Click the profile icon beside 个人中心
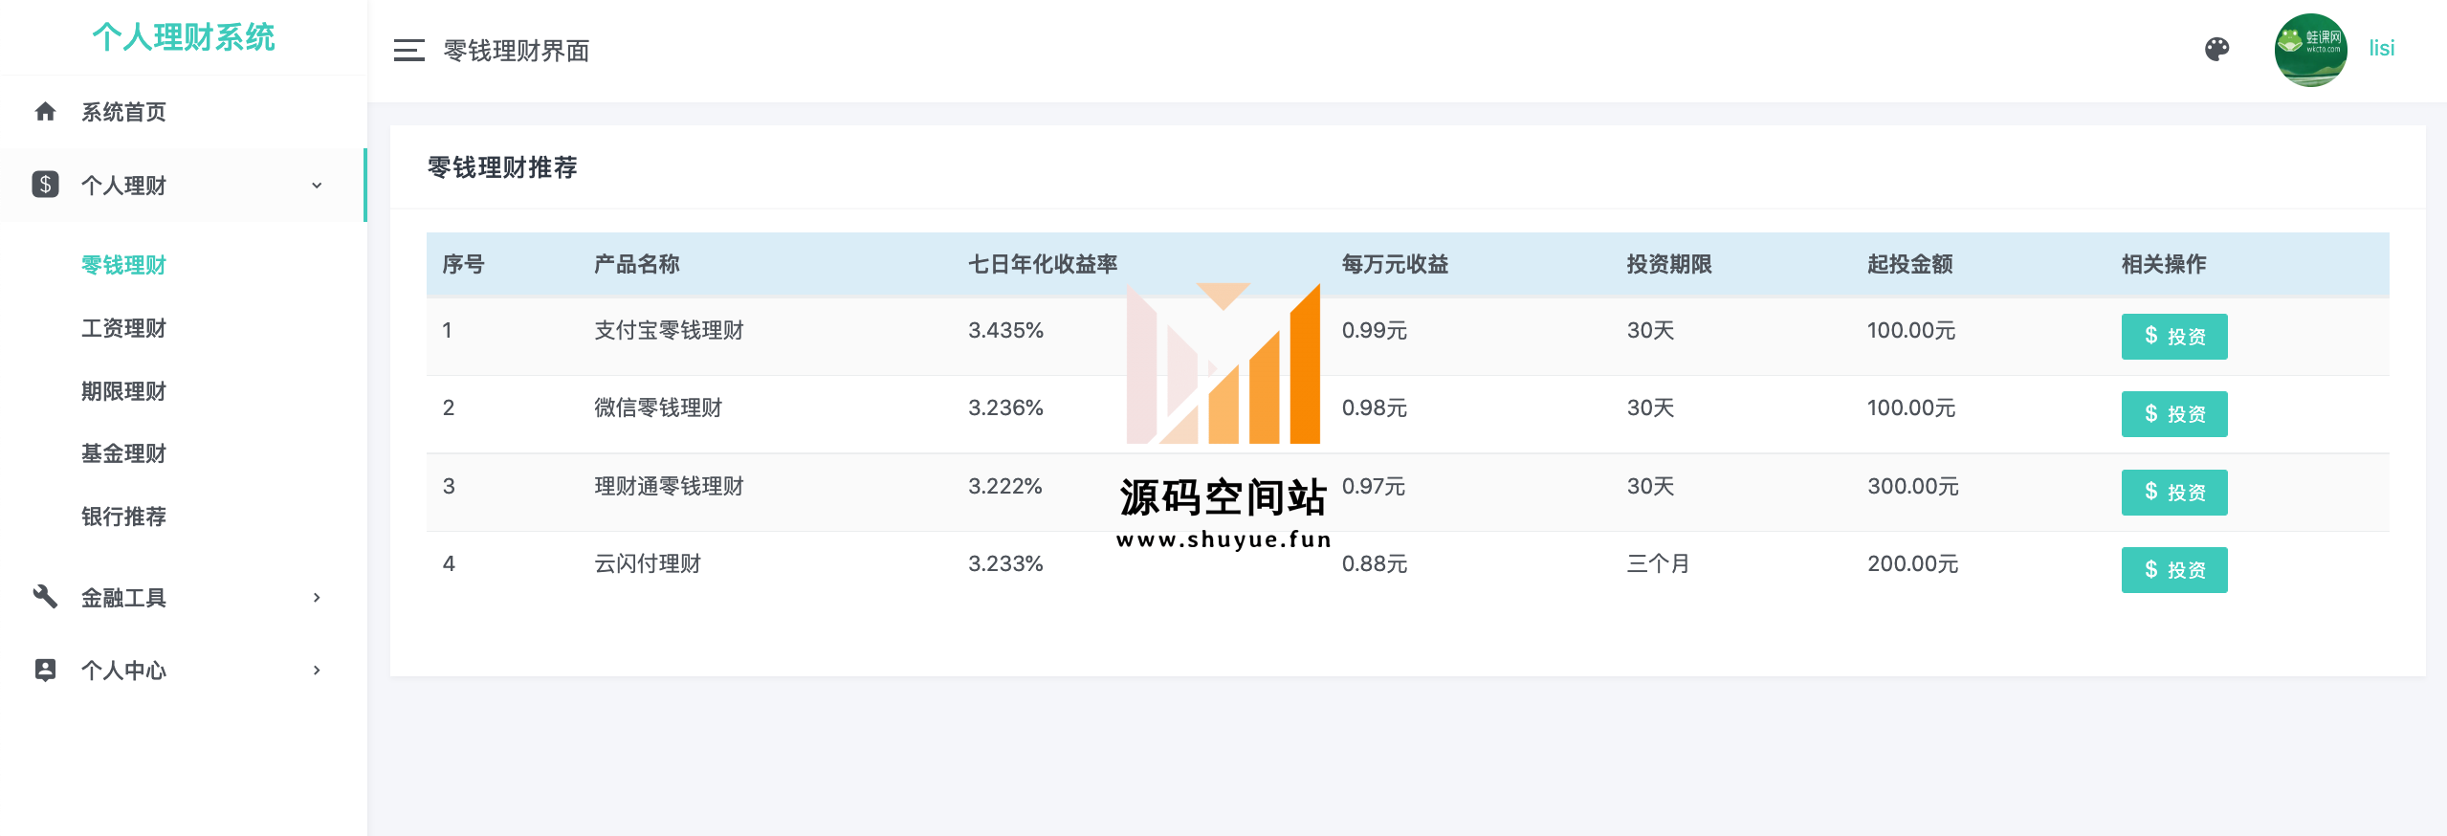Screen dimensions: 2447x836 pos(45,670)
